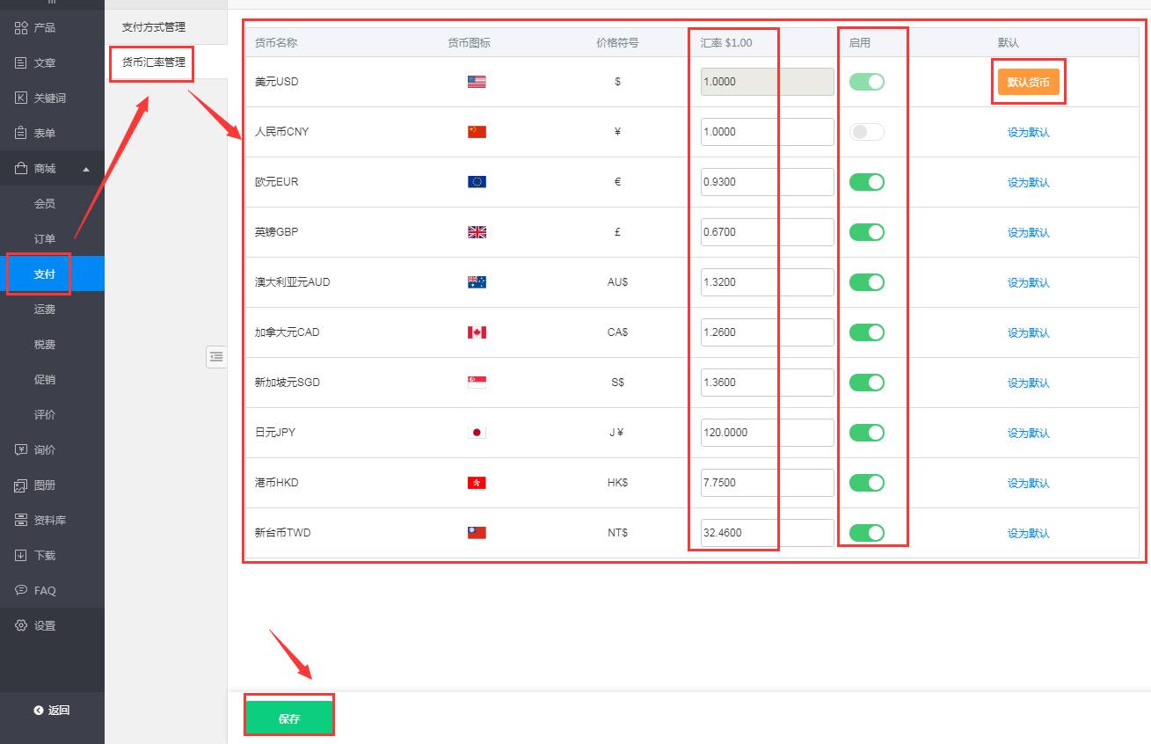This screenshot has height=744, width=1151.
Task: Click the HKD exchange rate field
Action: click(767, 483)
